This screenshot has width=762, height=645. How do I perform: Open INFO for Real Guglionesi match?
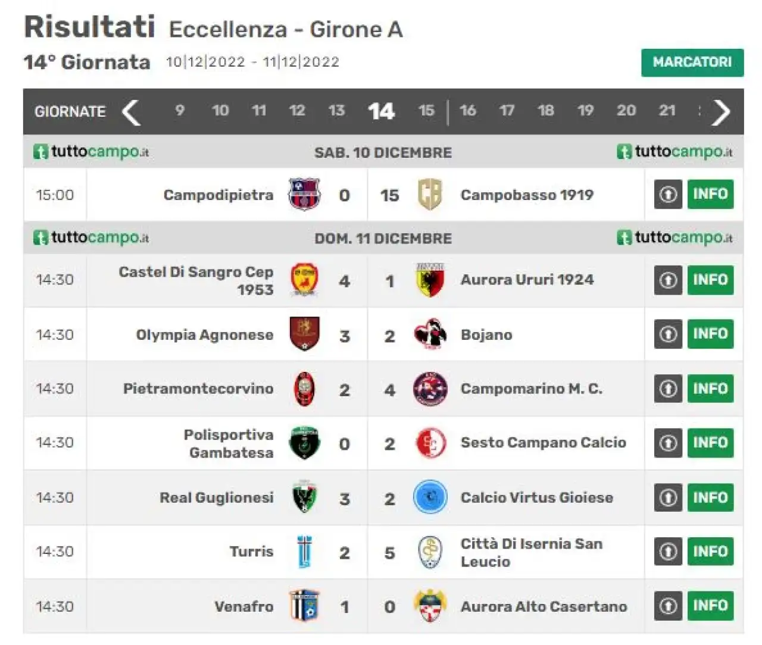pyautogui.click(x=710, y=497)
